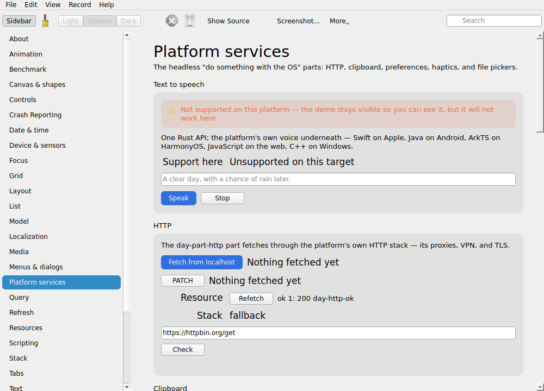Switch theme to Light
Image resolution: width=544 pixels, height=391 pixels.
(70, 21)
